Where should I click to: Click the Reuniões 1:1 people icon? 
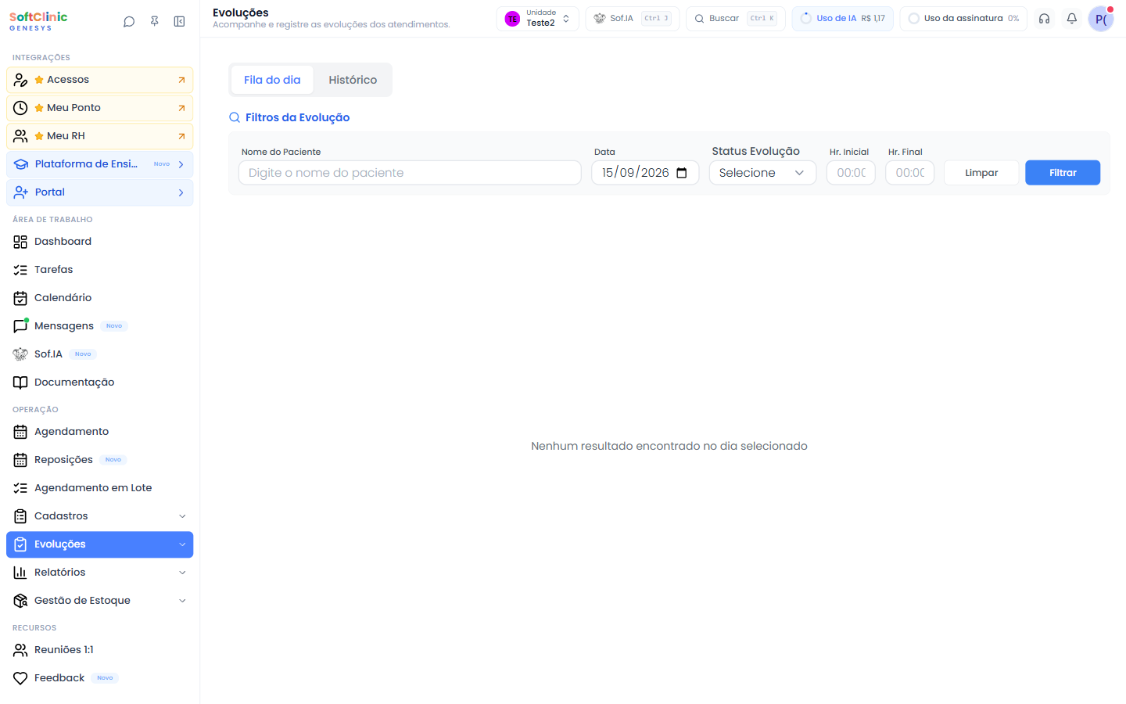[20, 650]
